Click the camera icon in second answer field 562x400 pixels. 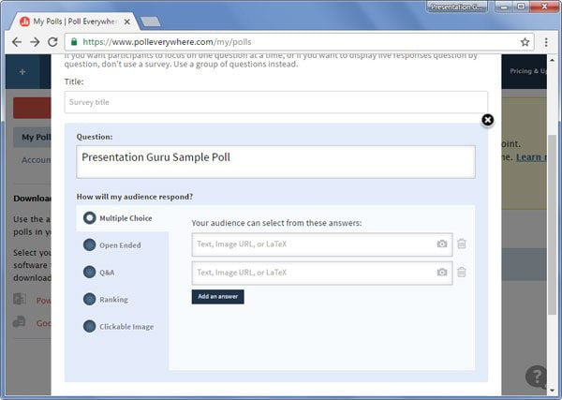[x=442, y=272]
